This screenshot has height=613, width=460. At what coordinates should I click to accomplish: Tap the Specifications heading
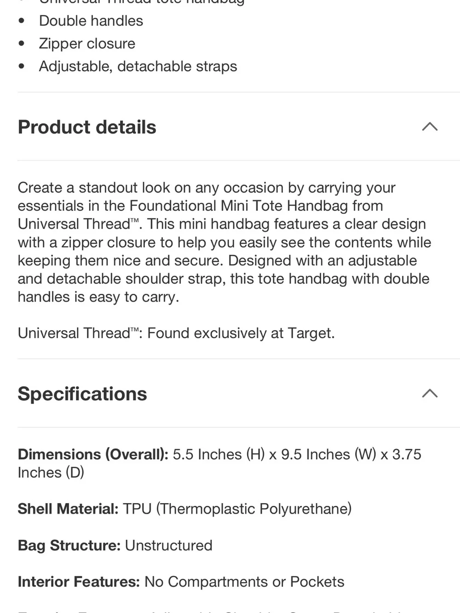[82, 394]
